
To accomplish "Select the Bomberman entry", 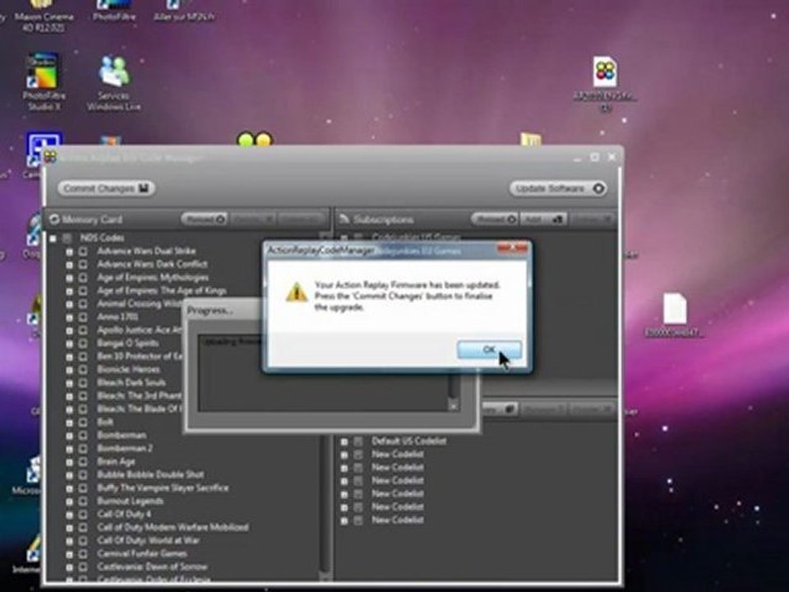I will 122,436.
